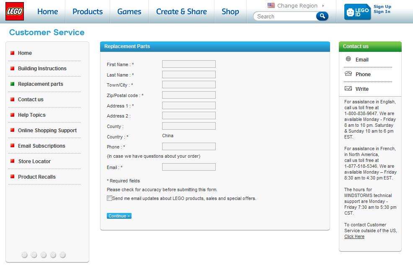The width and height of the screenshot is (413, 269).
Task: Submit form with Continue button
Action: click(x=119, y=216)
